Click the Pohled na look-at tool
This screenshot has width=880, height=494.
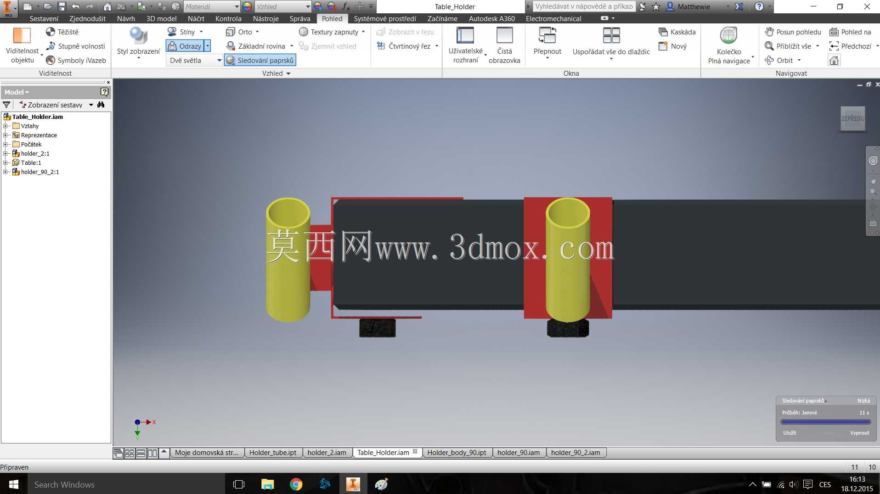[x=851, y=32]
